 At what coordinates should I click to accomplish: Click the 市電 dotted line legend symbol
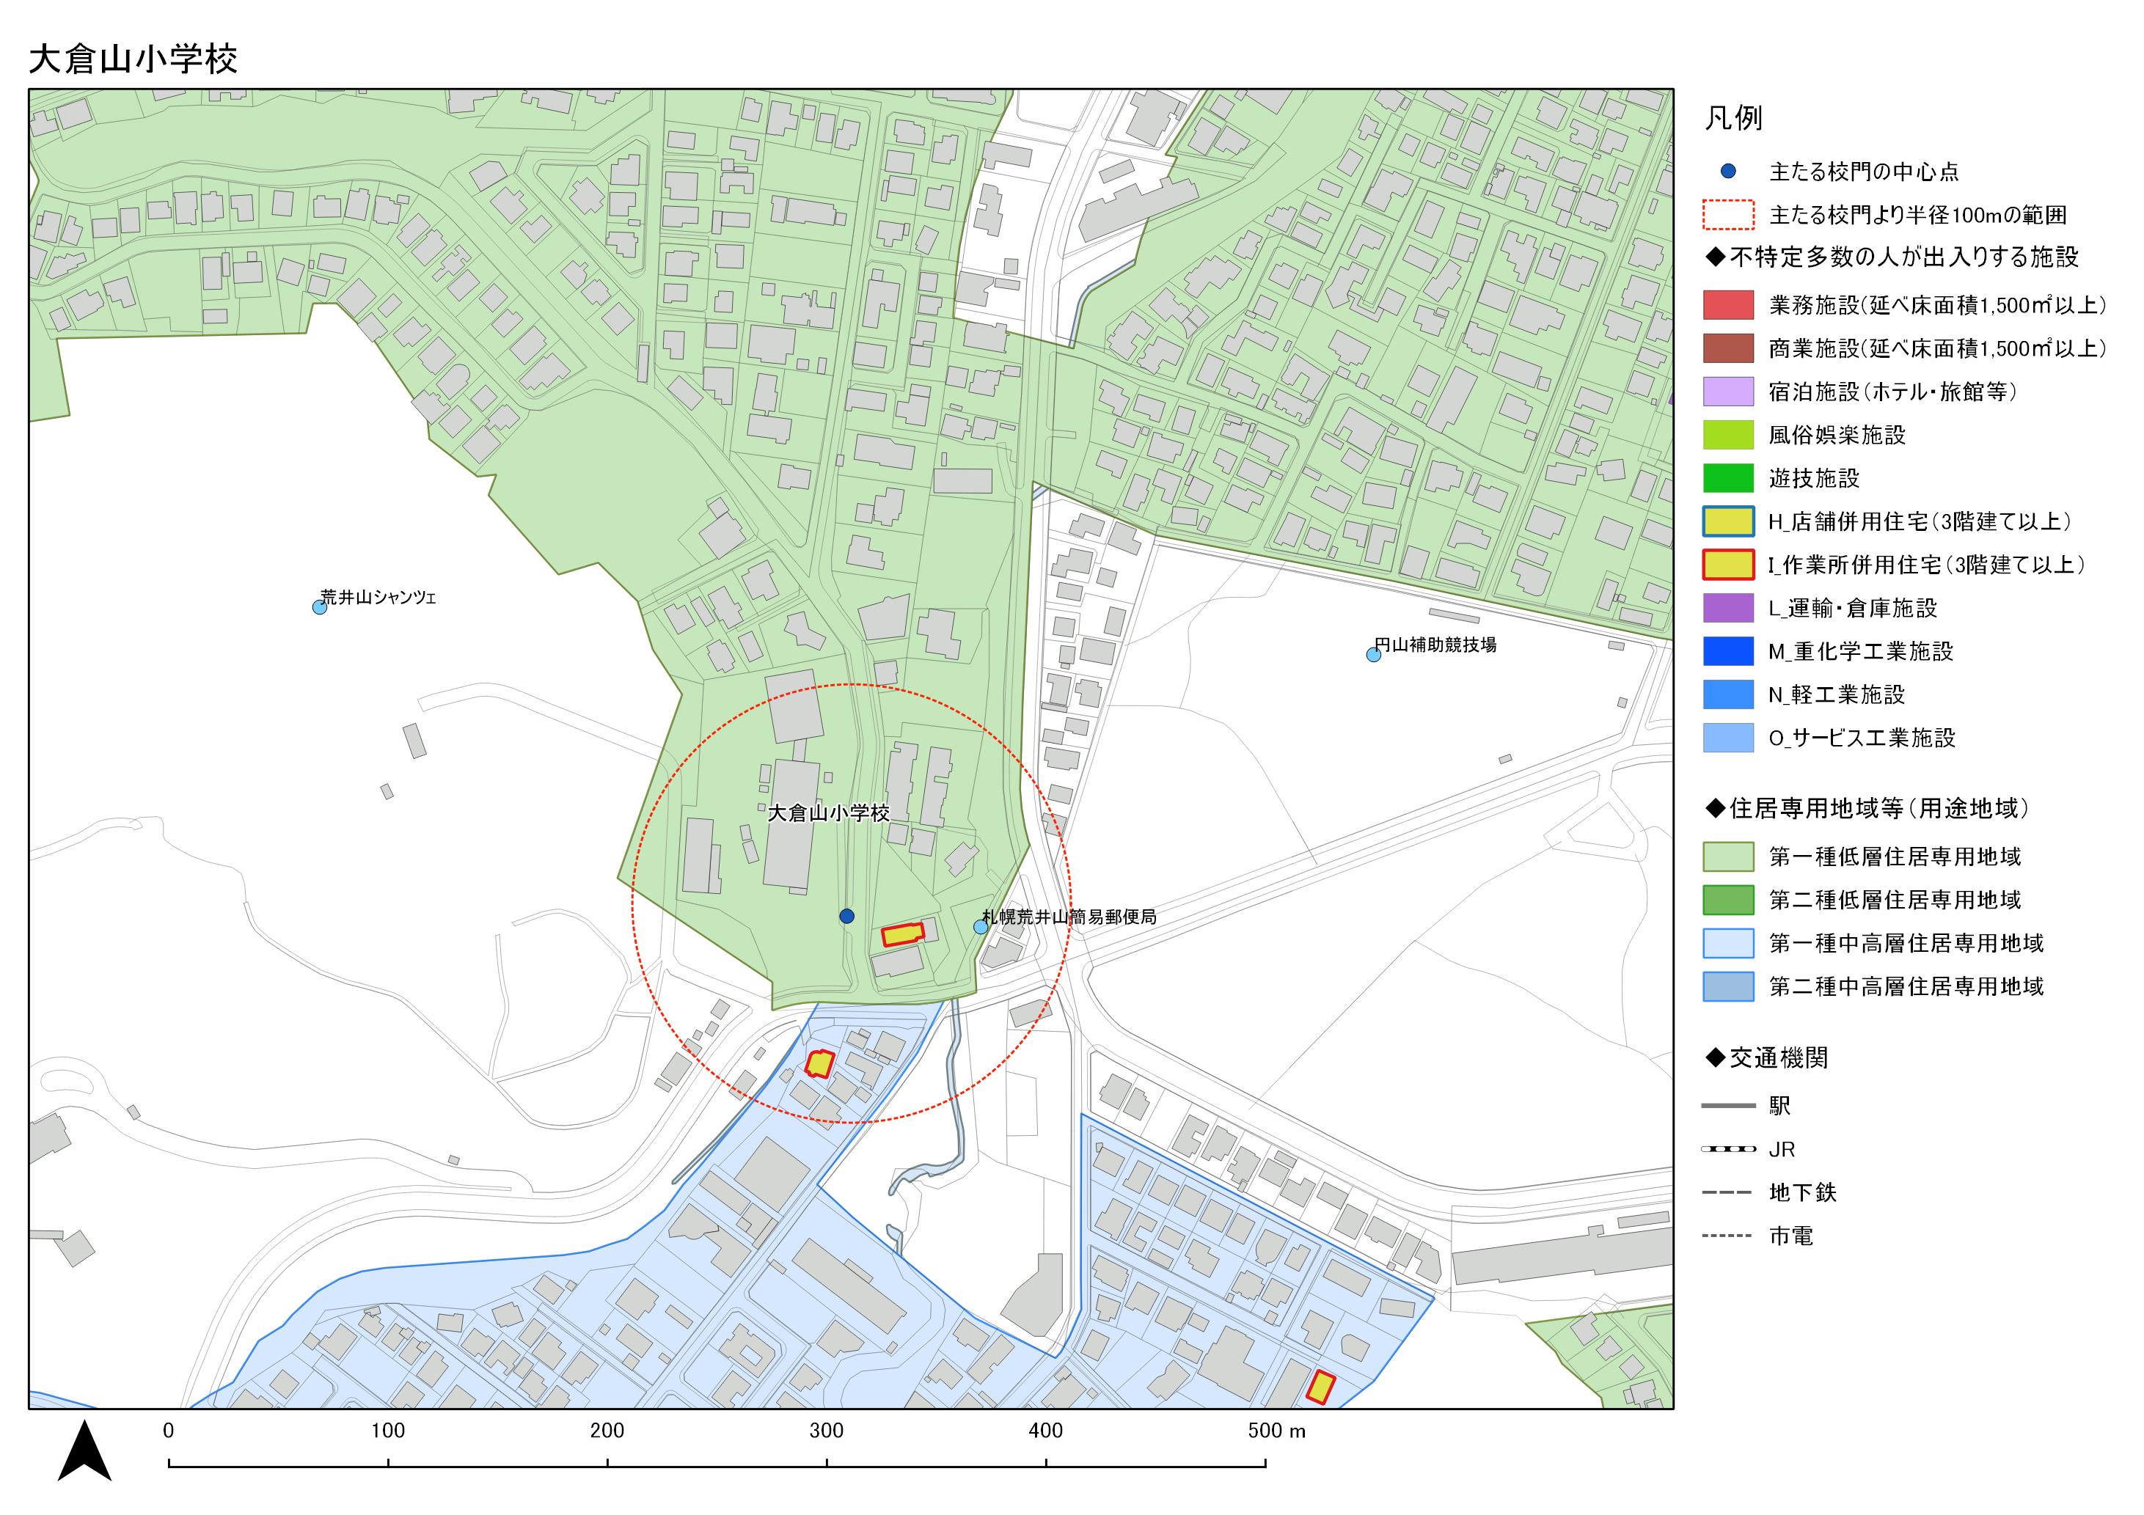pos(1727,1236)
